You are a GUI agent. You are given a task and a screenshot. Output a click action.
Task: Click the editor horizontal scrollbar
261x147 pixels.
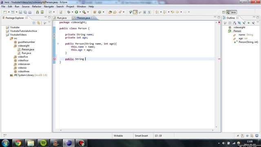pyautogui.click(x=137, y=130)
